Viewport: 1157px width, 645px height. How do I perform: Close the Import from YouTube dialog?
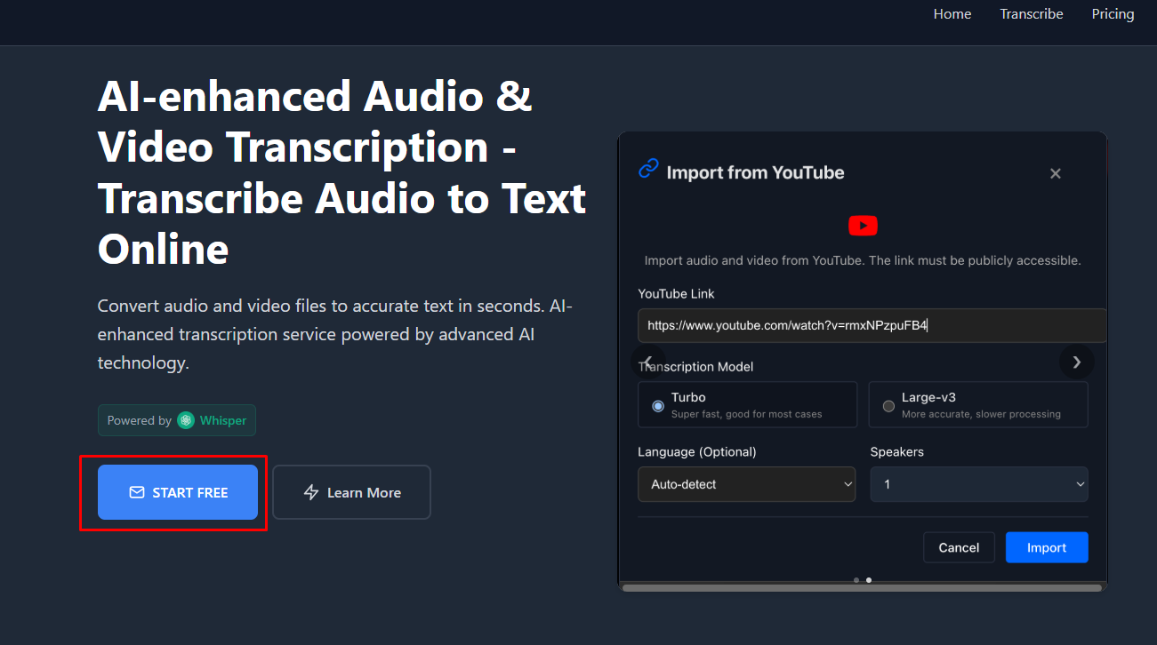(1056, 174)
